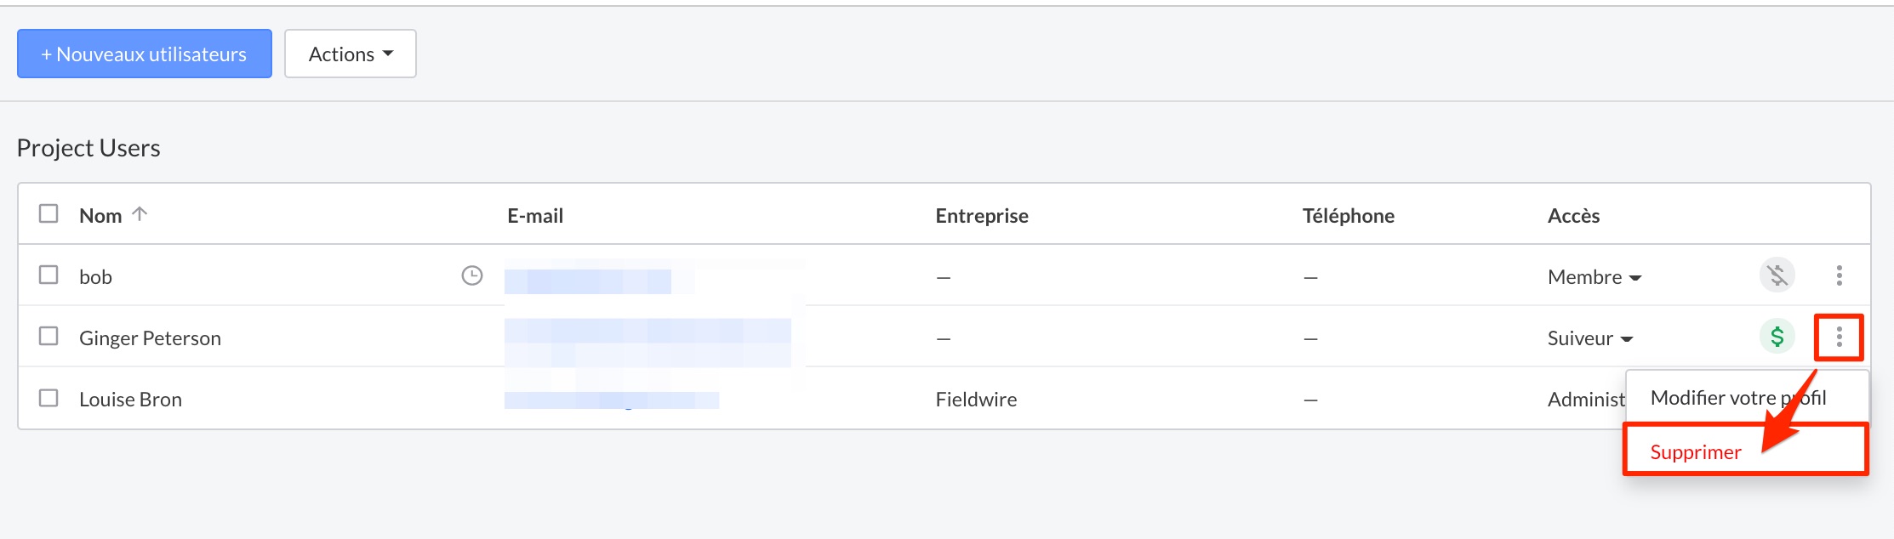
Task: Click the E-mail column header
Action: [x=535, y=216]
